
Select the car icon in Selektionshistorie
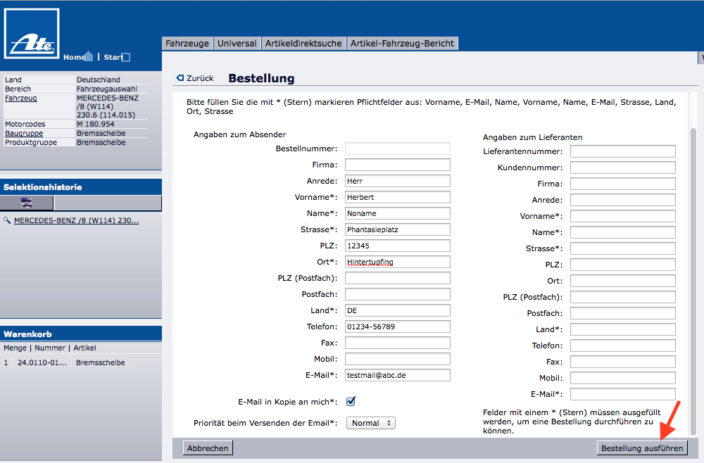pyautogui.click(x=27, y=203)
